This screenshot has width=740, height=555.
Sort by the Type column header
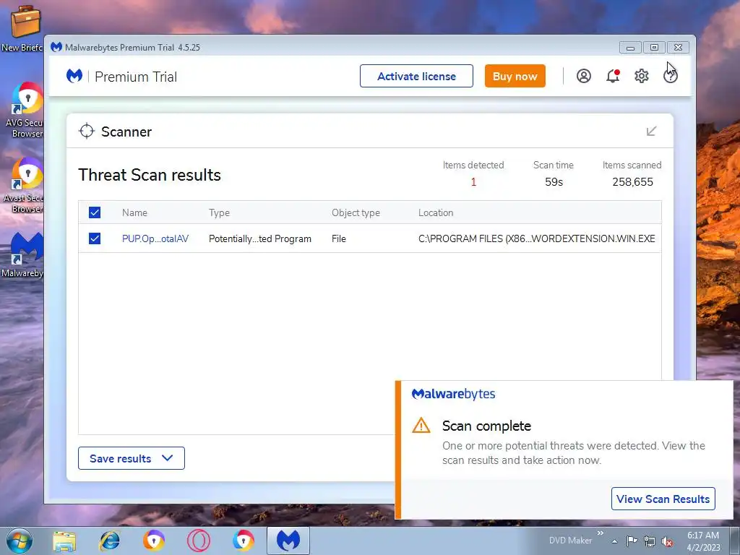(x=219, y=213)
